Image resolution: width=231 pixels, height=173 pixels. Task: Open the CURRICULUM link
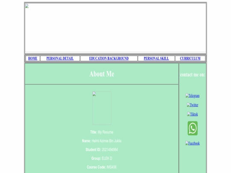[190, 59]
